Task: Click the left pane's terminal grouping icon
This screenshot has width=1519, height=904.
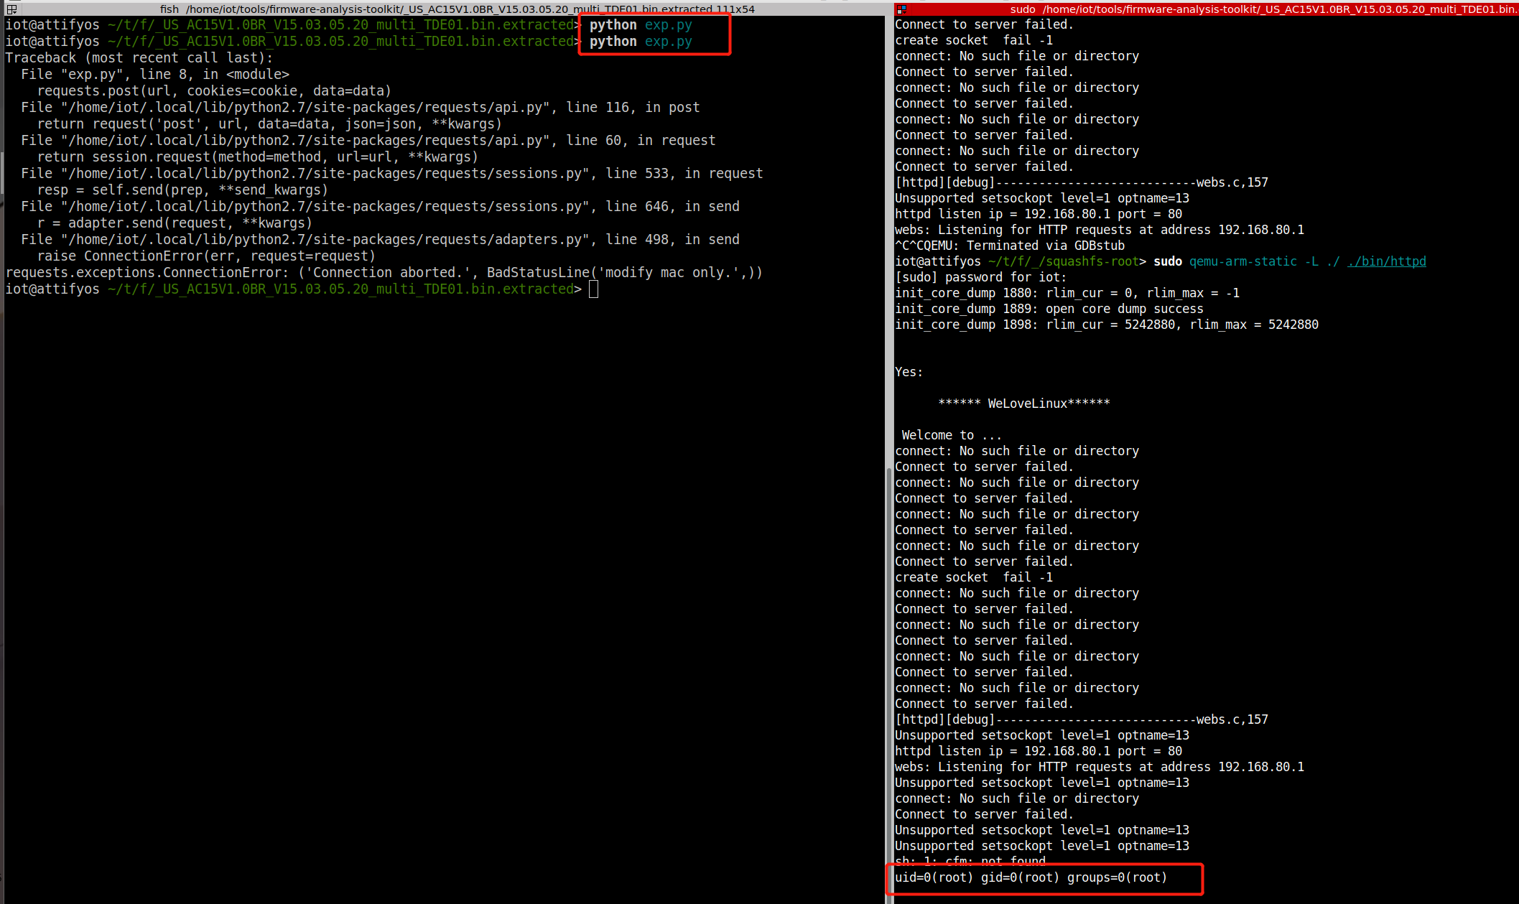Action: 11,9
